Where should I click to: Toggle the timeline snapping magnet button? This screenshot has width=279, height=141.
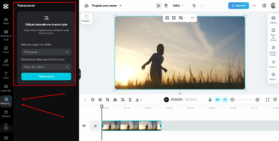[217, 99]
